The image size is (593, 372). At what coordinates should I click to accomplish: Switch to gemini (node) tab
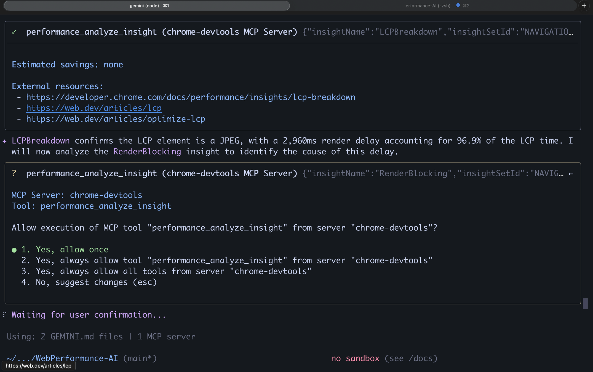[x=147, y=6]
